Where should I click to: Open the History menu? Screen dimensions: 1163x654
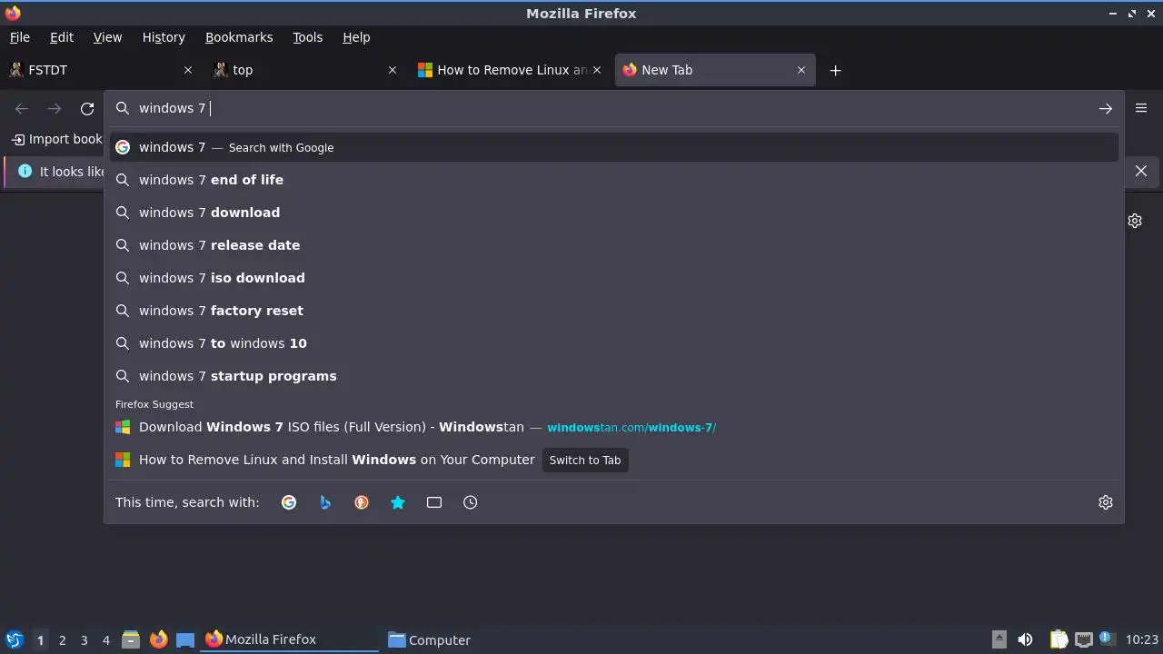click(x=164, y=37)
